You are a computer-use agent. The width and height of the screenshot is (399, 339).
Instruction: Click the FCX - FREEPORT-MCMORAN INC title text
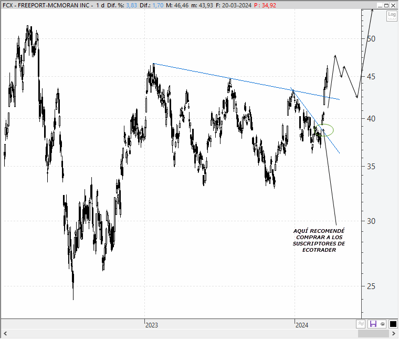tap(46, 5)
